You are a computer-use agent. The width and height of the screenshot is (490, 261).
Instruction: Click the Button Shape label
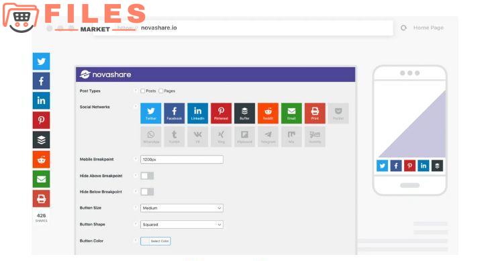[92, 224]
